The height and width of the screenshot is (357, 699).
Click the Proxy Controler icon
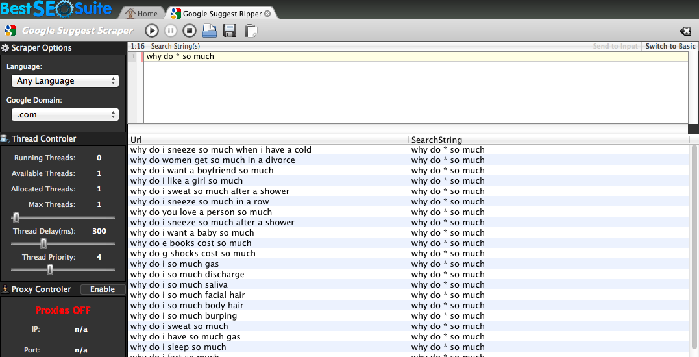[x=5, y=289]
